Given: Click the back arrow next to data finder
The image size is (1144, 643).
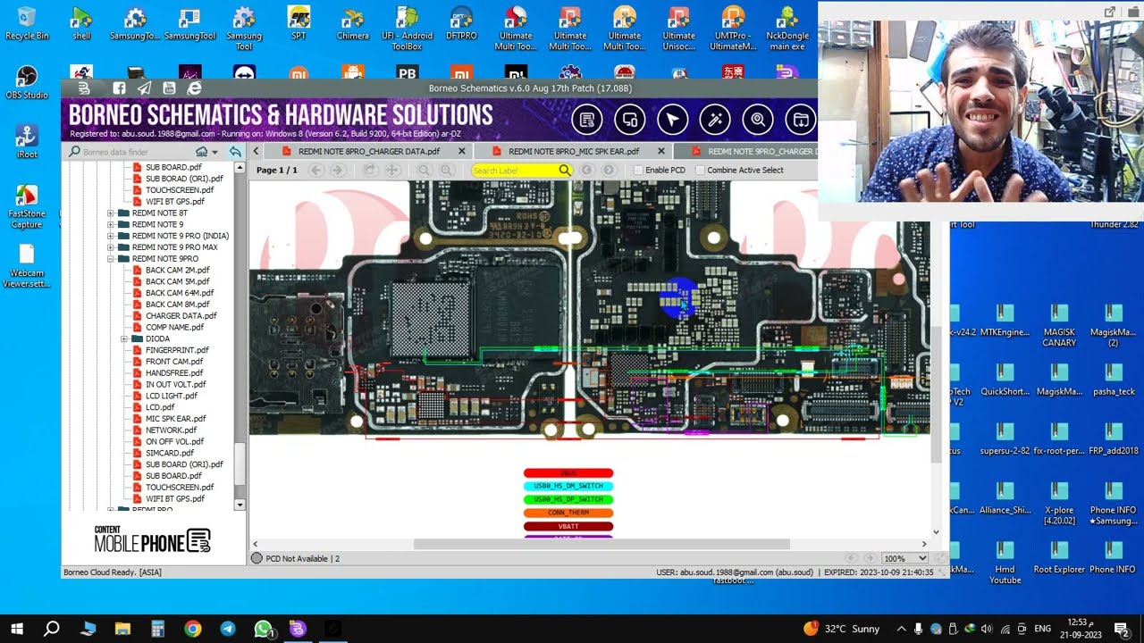Looking at the screenshot, I should coord(235,152).
